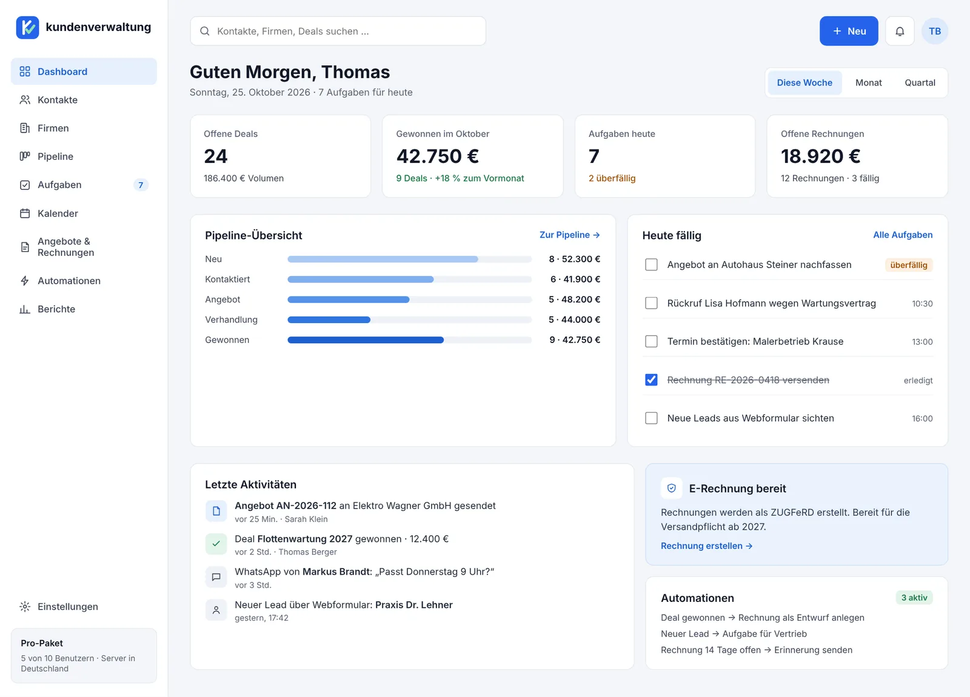This screenshot has width=970, height=697.
Task: Click the Offene Deals value '24'
Action: [216, 156]
